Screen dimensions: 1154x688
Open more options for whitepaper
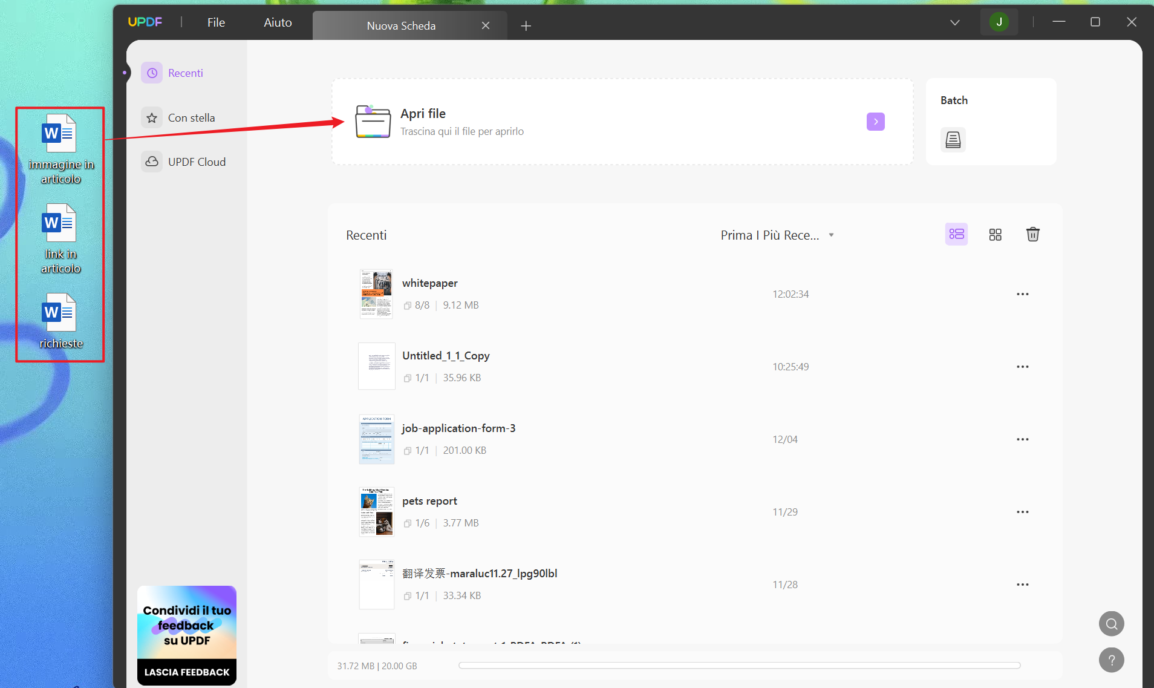click(x=1022, y=294)
